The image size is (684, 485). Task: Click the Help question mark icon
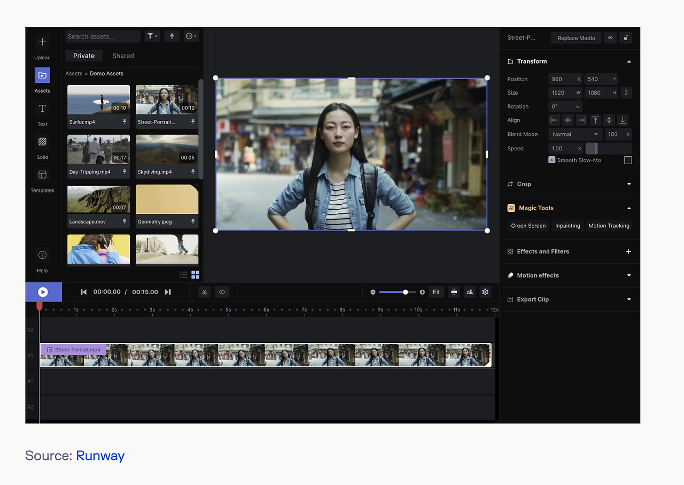point(42,255)
